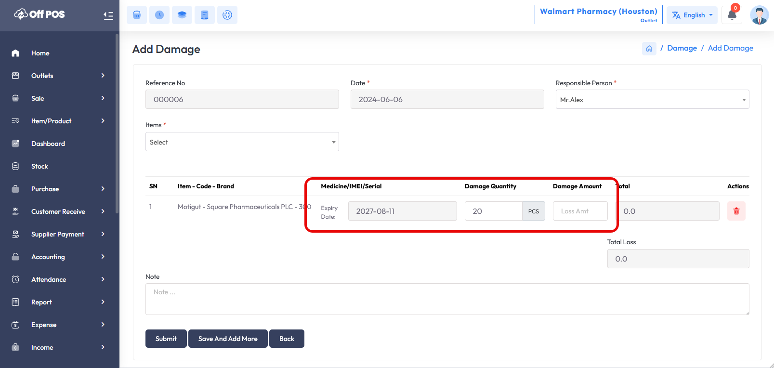
Task: Click Save And Add More button
Action: coord(228,339)
